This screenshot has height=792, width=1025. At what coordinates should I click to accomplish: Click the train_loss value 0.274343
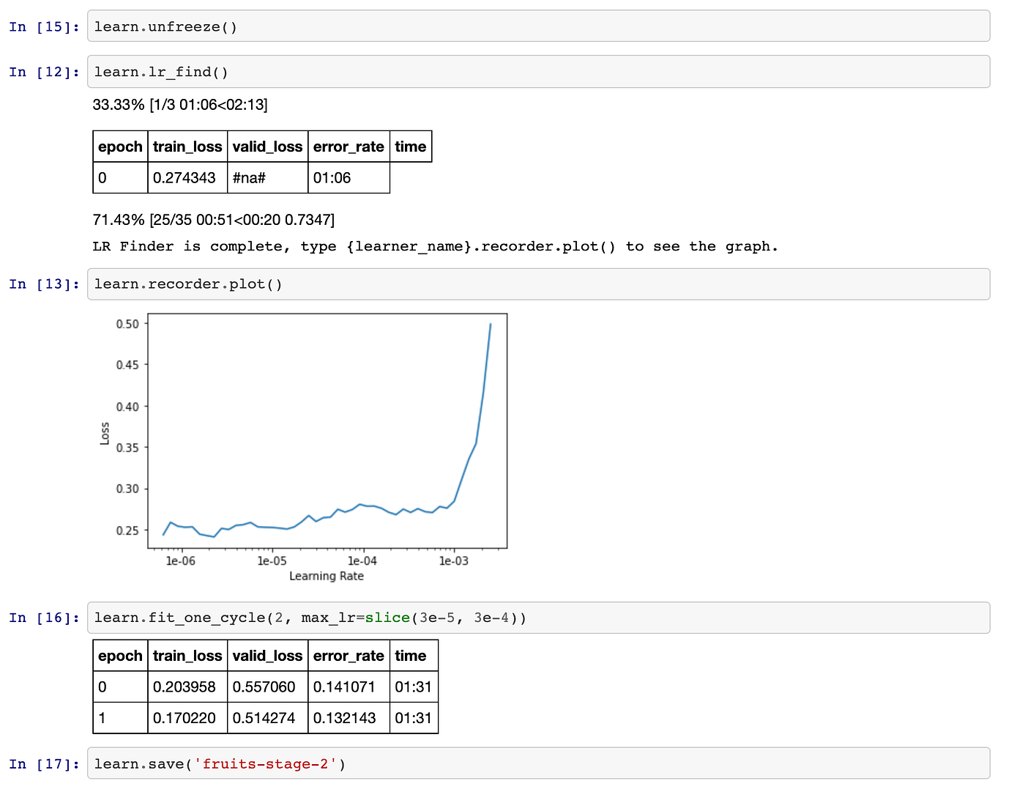coord(187,177)
